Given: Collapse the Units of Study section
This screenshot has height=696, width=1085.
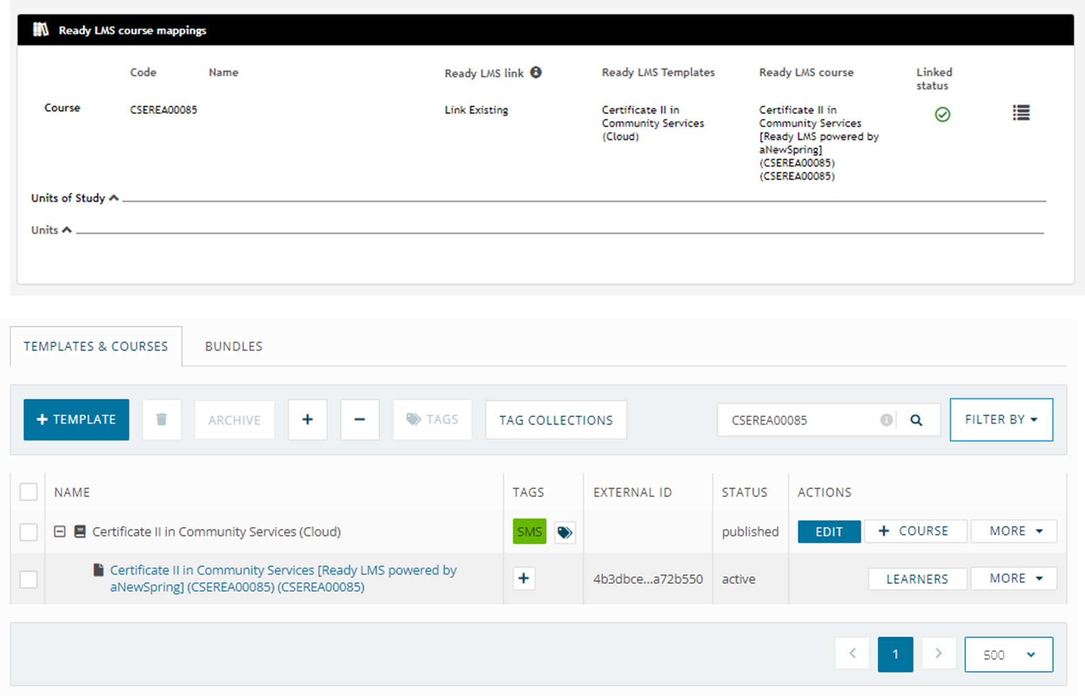Looking at the screenshot, I should click(x=114, y=198).
